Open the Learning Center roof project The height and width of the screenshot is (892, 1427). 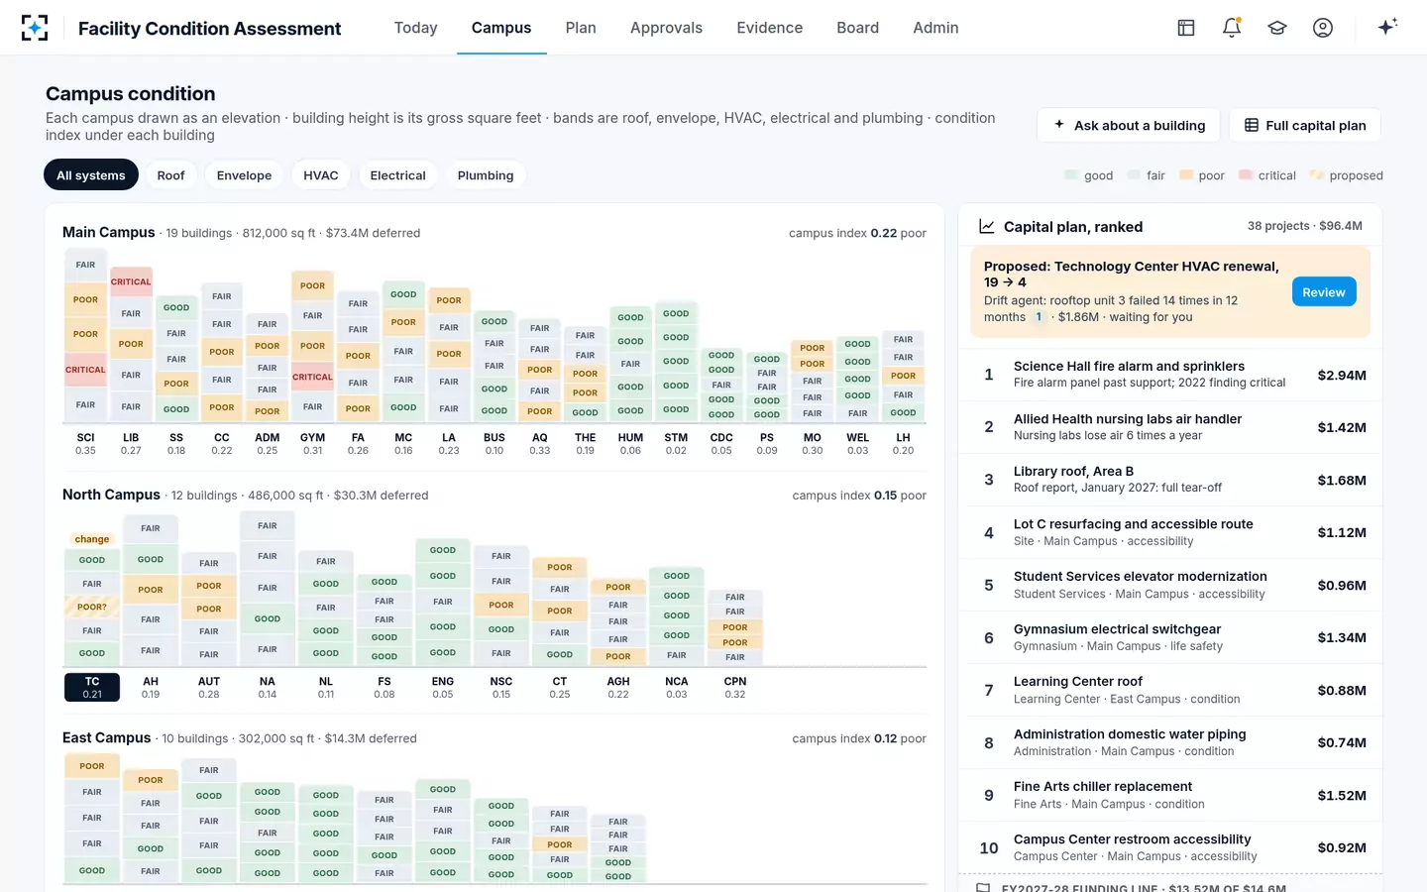(x=1170, y=690)
